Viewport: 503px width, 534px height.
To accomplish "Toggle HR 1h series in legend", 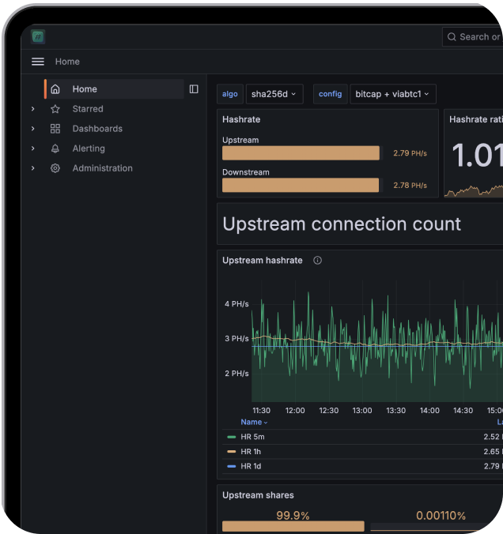I will tap(252, 452).
